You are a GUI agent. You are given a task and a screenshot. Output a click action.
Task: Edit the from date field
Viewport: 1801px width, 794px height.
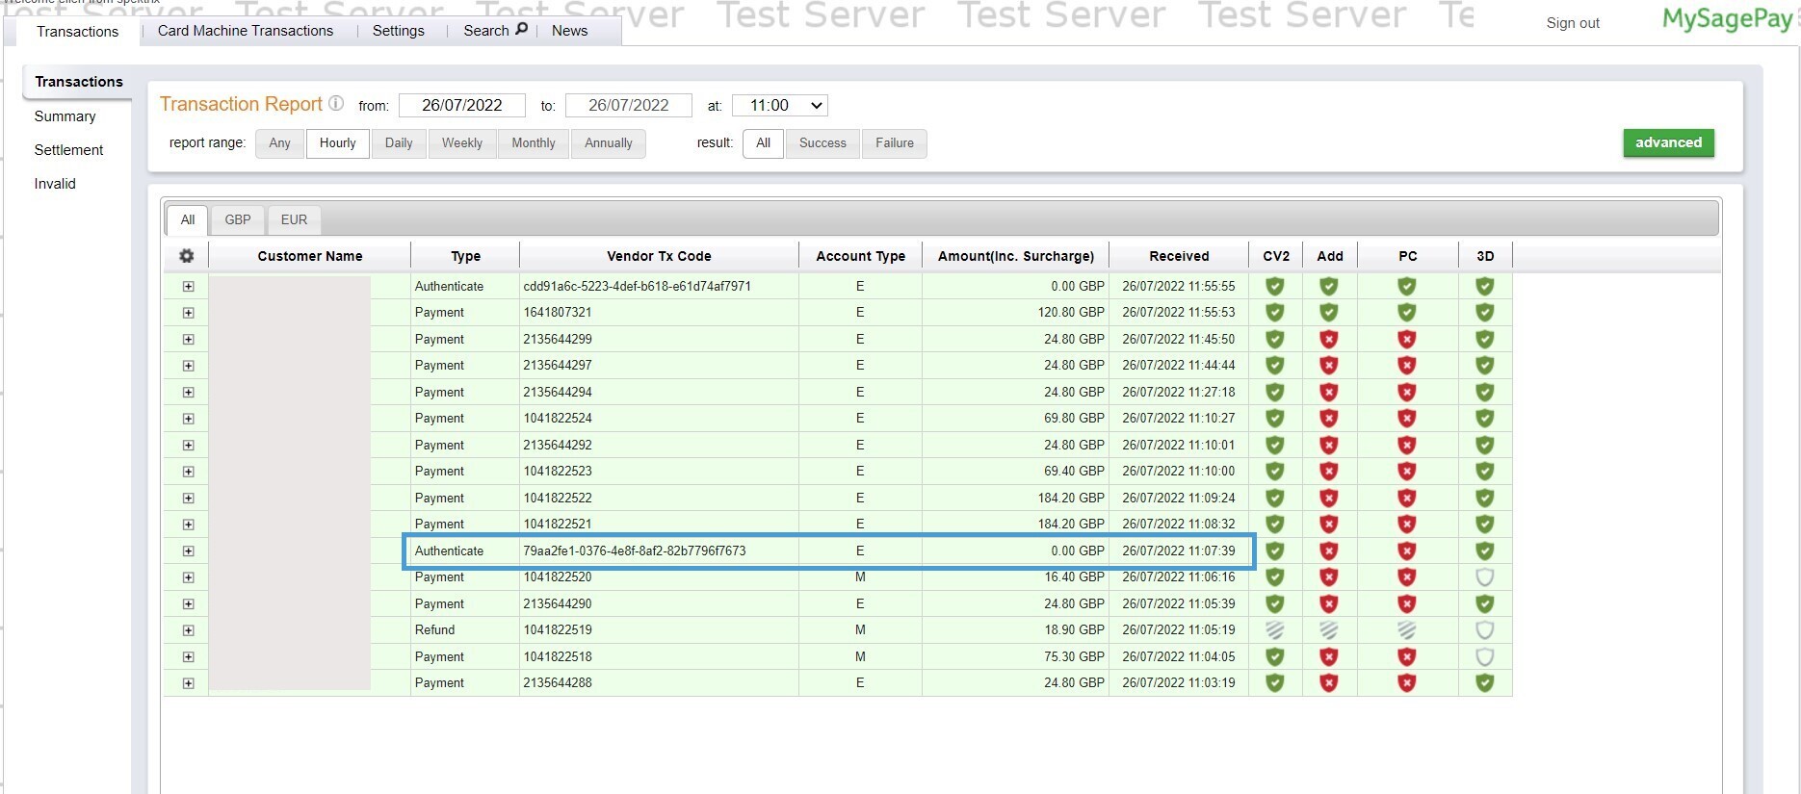click(462, 106)
